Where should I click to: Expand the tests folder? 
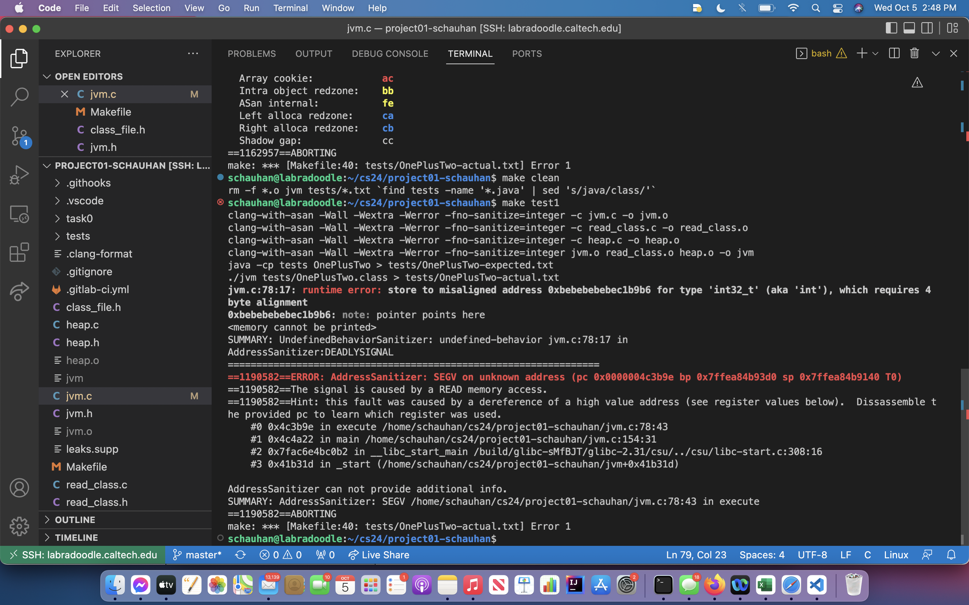[x=78, y=236]
